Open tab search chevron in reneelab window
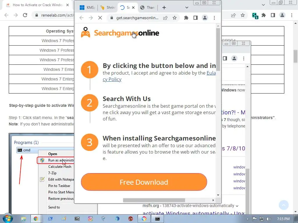298x223 pixels. tap(263, 5)
